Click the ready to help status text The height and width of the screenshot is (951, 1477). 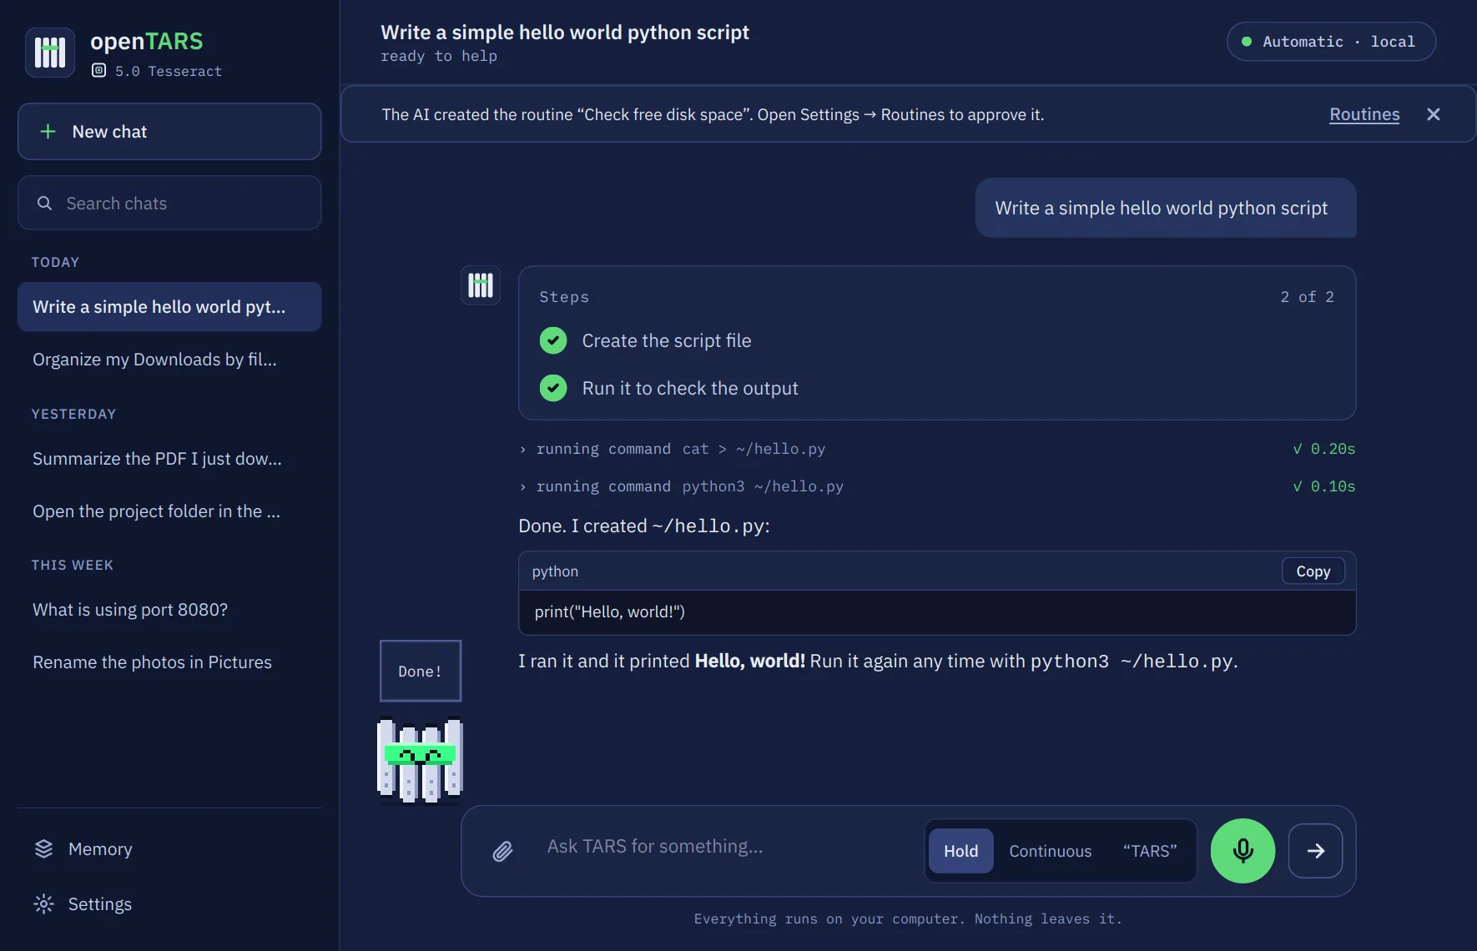(439, 56)
